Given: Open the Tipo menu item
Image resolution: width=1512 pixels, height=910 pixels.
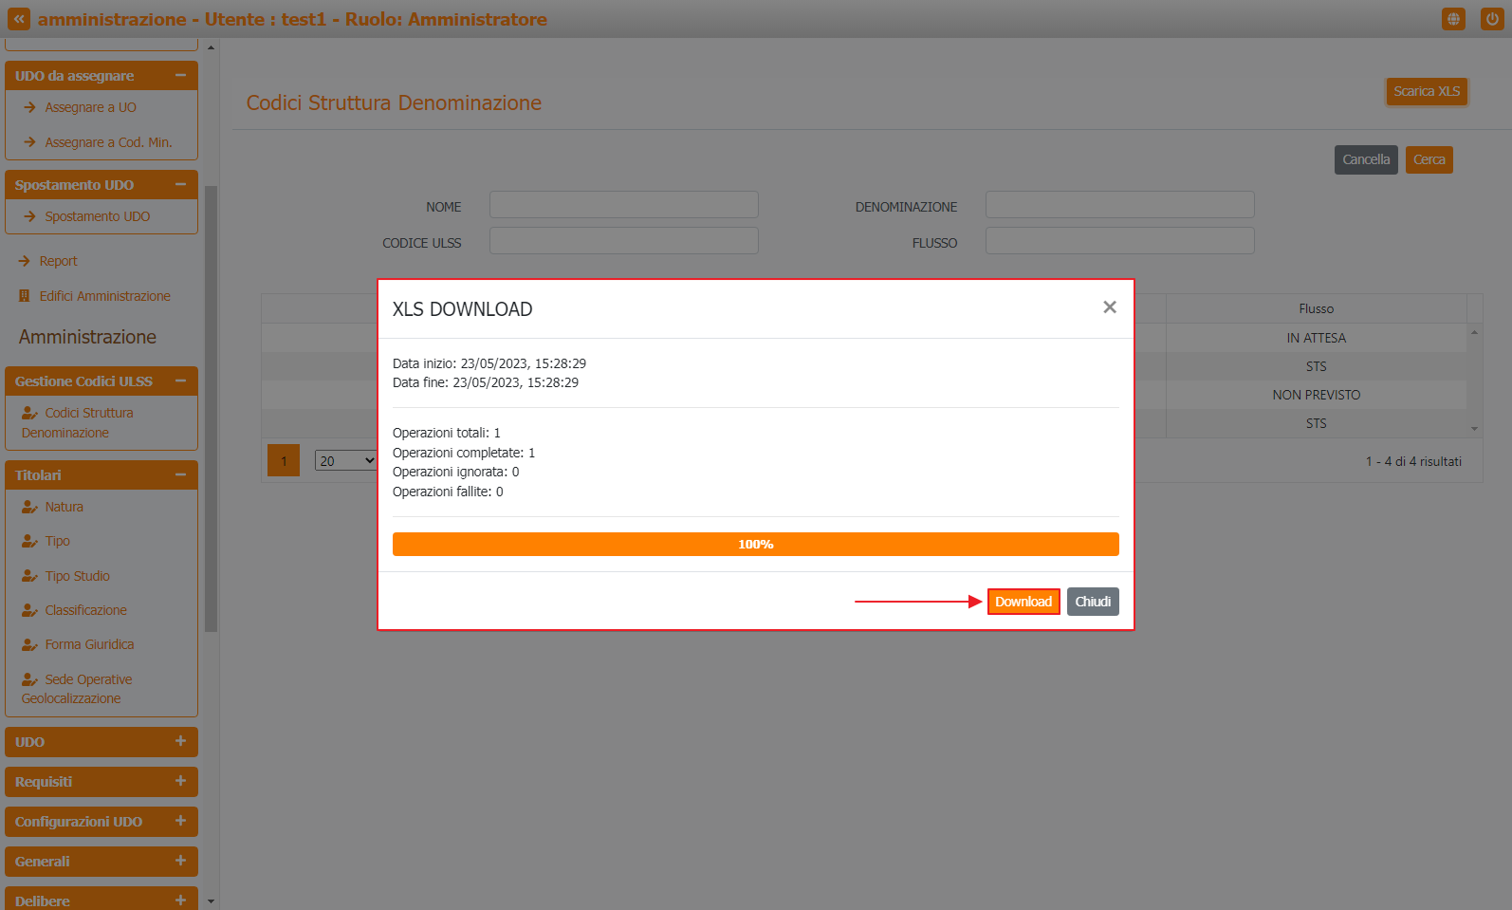Looking at the screenshot, I should click(x=57, y=541).
